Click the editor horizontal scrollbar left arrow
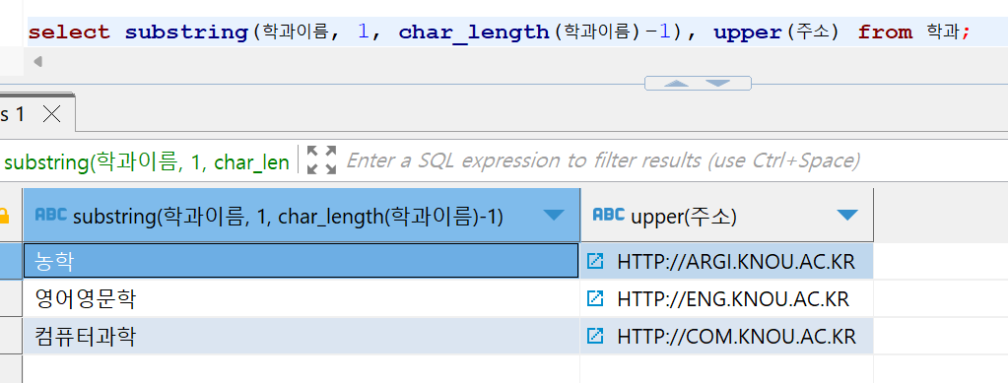1008x383 pixels. [37, 62]
